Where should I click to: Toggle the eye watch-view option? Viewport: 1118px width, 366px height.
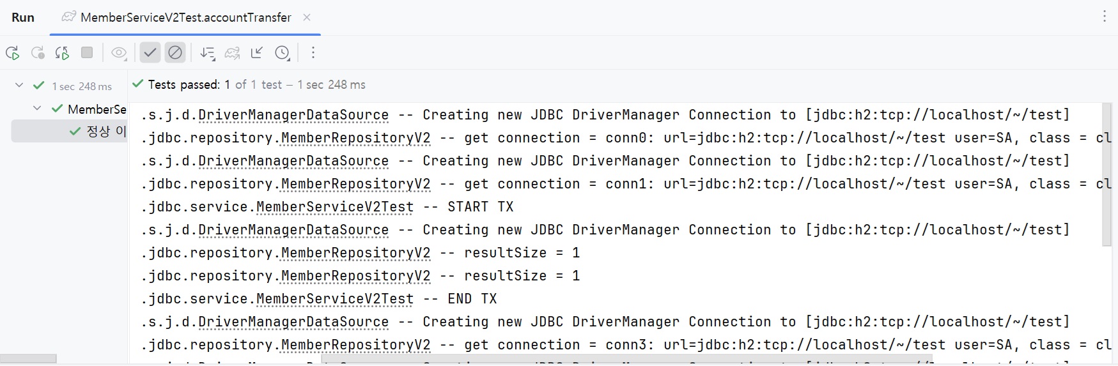click(x=119, y=53)
